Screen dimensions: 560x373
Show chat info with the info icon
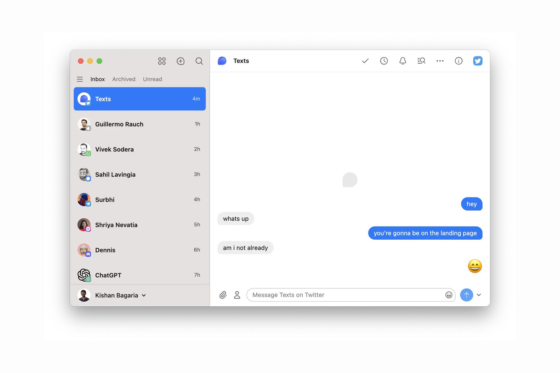click(459, 61)
